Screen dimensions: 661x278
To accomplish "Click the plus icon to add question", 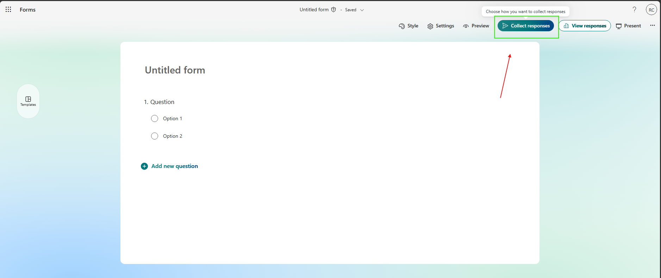I will click(x=144, y=166).
